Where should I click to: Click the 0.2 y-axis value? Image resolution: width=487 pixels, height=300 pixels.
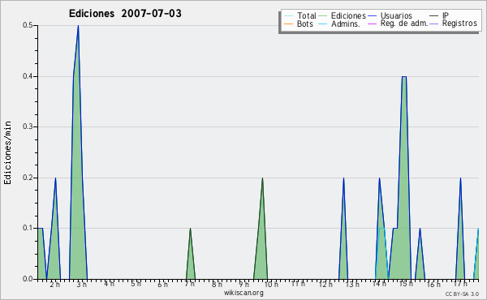click(x=28, y=178)
